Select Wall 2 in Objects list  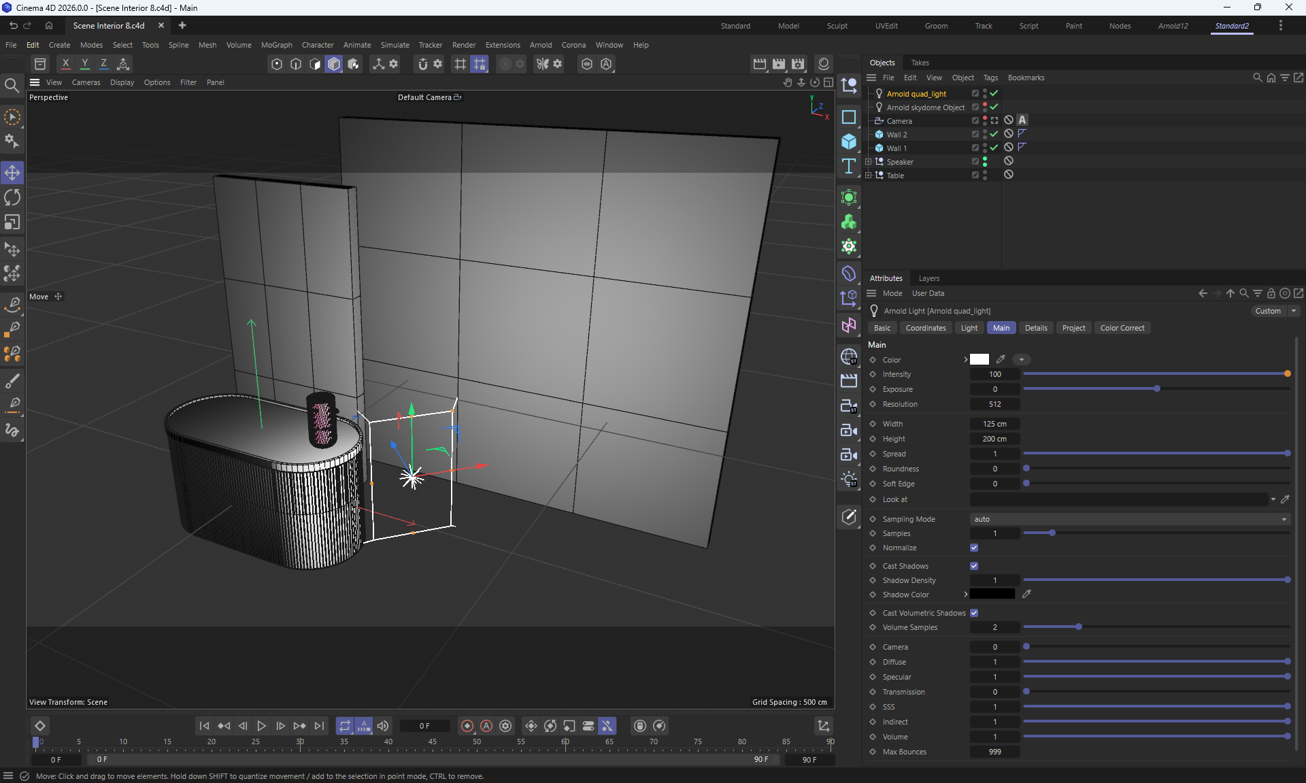click(x=897, y=135)
